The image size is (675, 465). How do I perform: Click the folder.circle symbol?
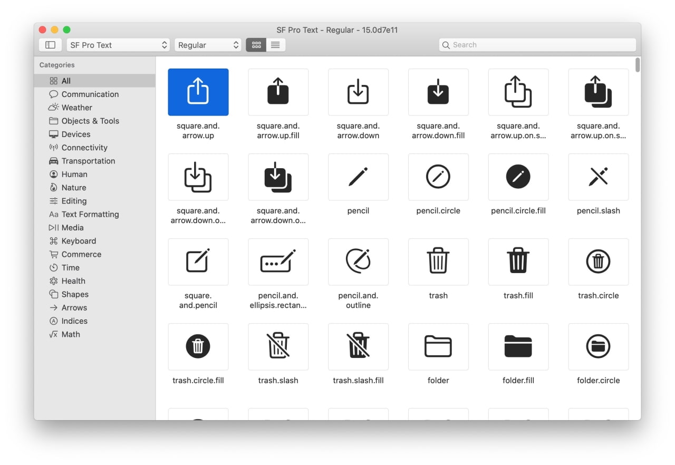click(x=599, y=347)
